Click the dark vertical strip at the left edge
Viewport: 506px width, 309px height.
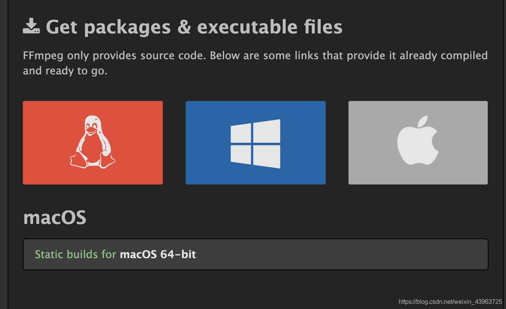tap(4, 152)
